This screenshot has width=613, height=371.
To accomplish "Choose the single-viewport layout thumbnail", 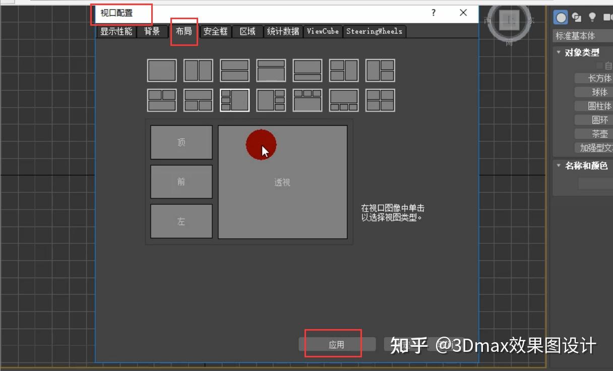I will point(161,71).
